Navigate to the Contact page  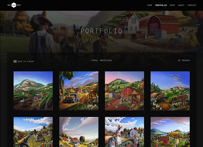coord(192,5)
